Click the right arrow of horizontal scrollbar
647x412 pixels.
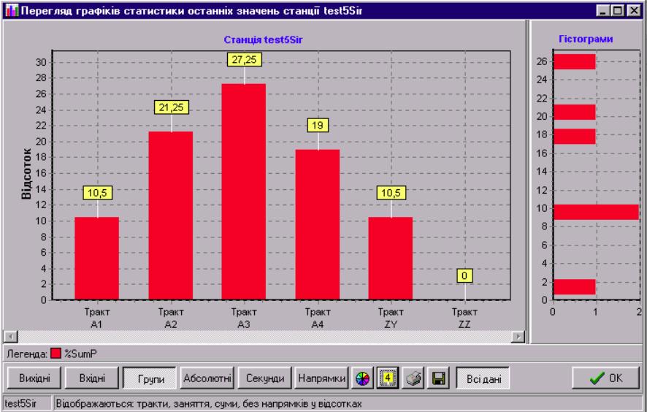tap(518, 337)
